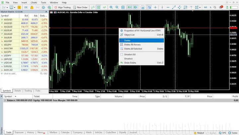Open the Code Base tab
This screenshot has width=239, height=135.
click(x=111, y=132)
